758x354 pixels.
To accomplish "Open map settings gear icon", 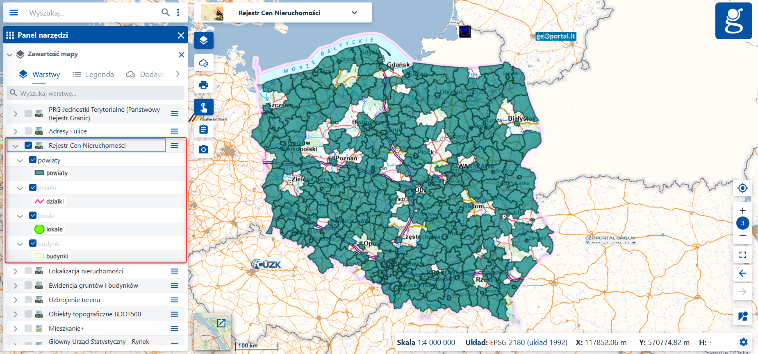I will (744, 342).
